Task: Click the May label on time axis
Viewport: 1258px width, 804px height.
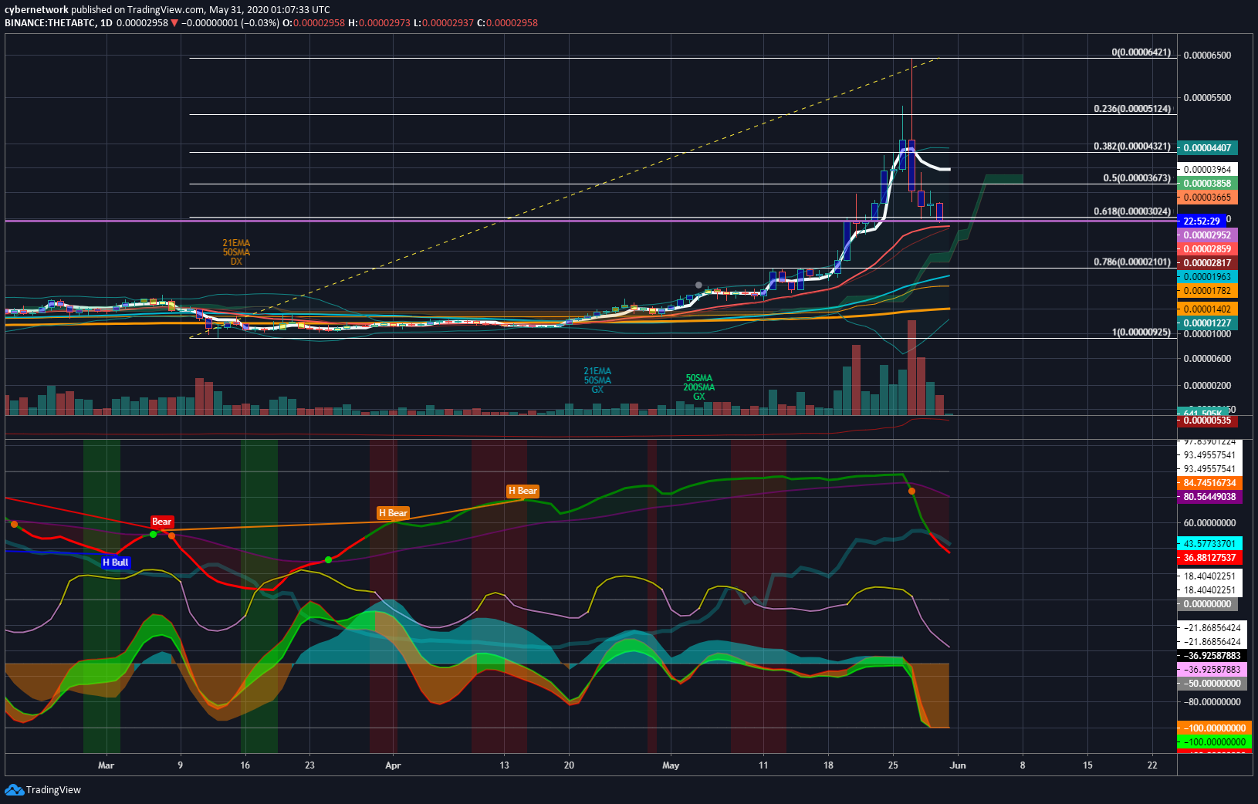Action: (671, 765)
